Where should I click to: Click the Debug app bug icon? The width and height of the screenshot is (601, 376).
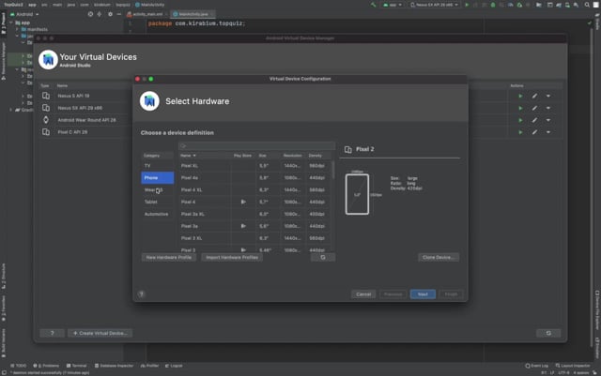[x=493, y=5]
